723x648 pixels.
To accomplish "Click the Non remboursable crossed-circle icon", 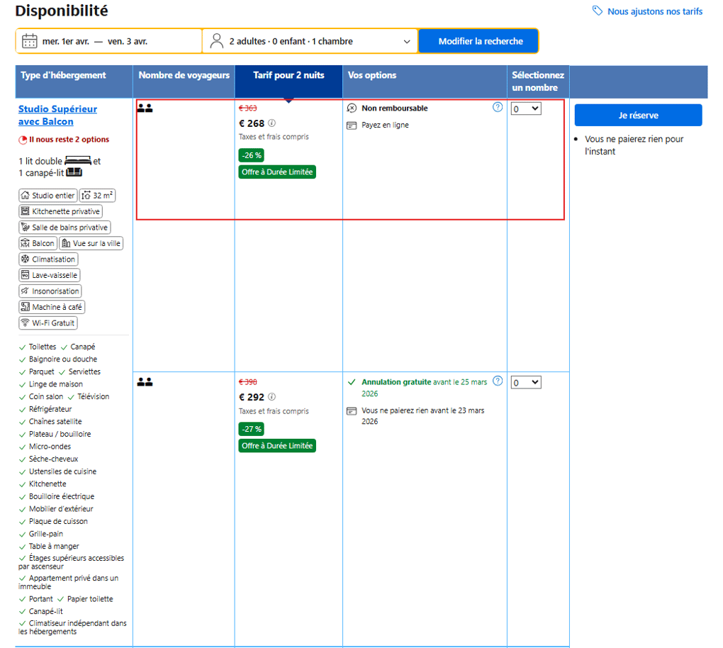I will (352, 108).
